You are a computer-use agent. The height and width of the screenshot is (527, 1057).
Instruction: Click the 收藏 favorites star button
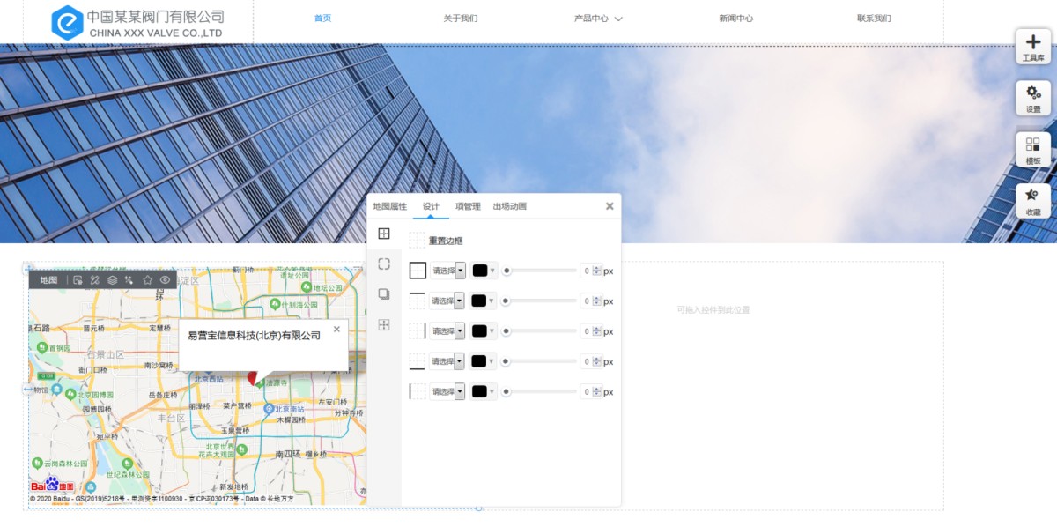point(1033,200)
